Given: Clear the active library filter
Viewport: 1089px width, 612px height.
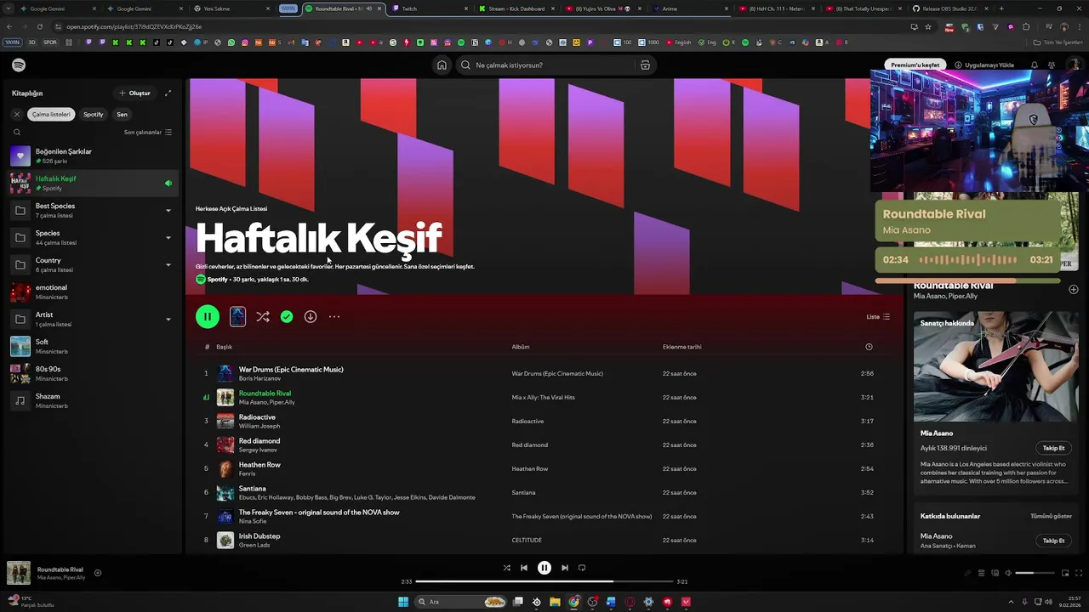Looking at the screenshot, I should tap(16, 114).
